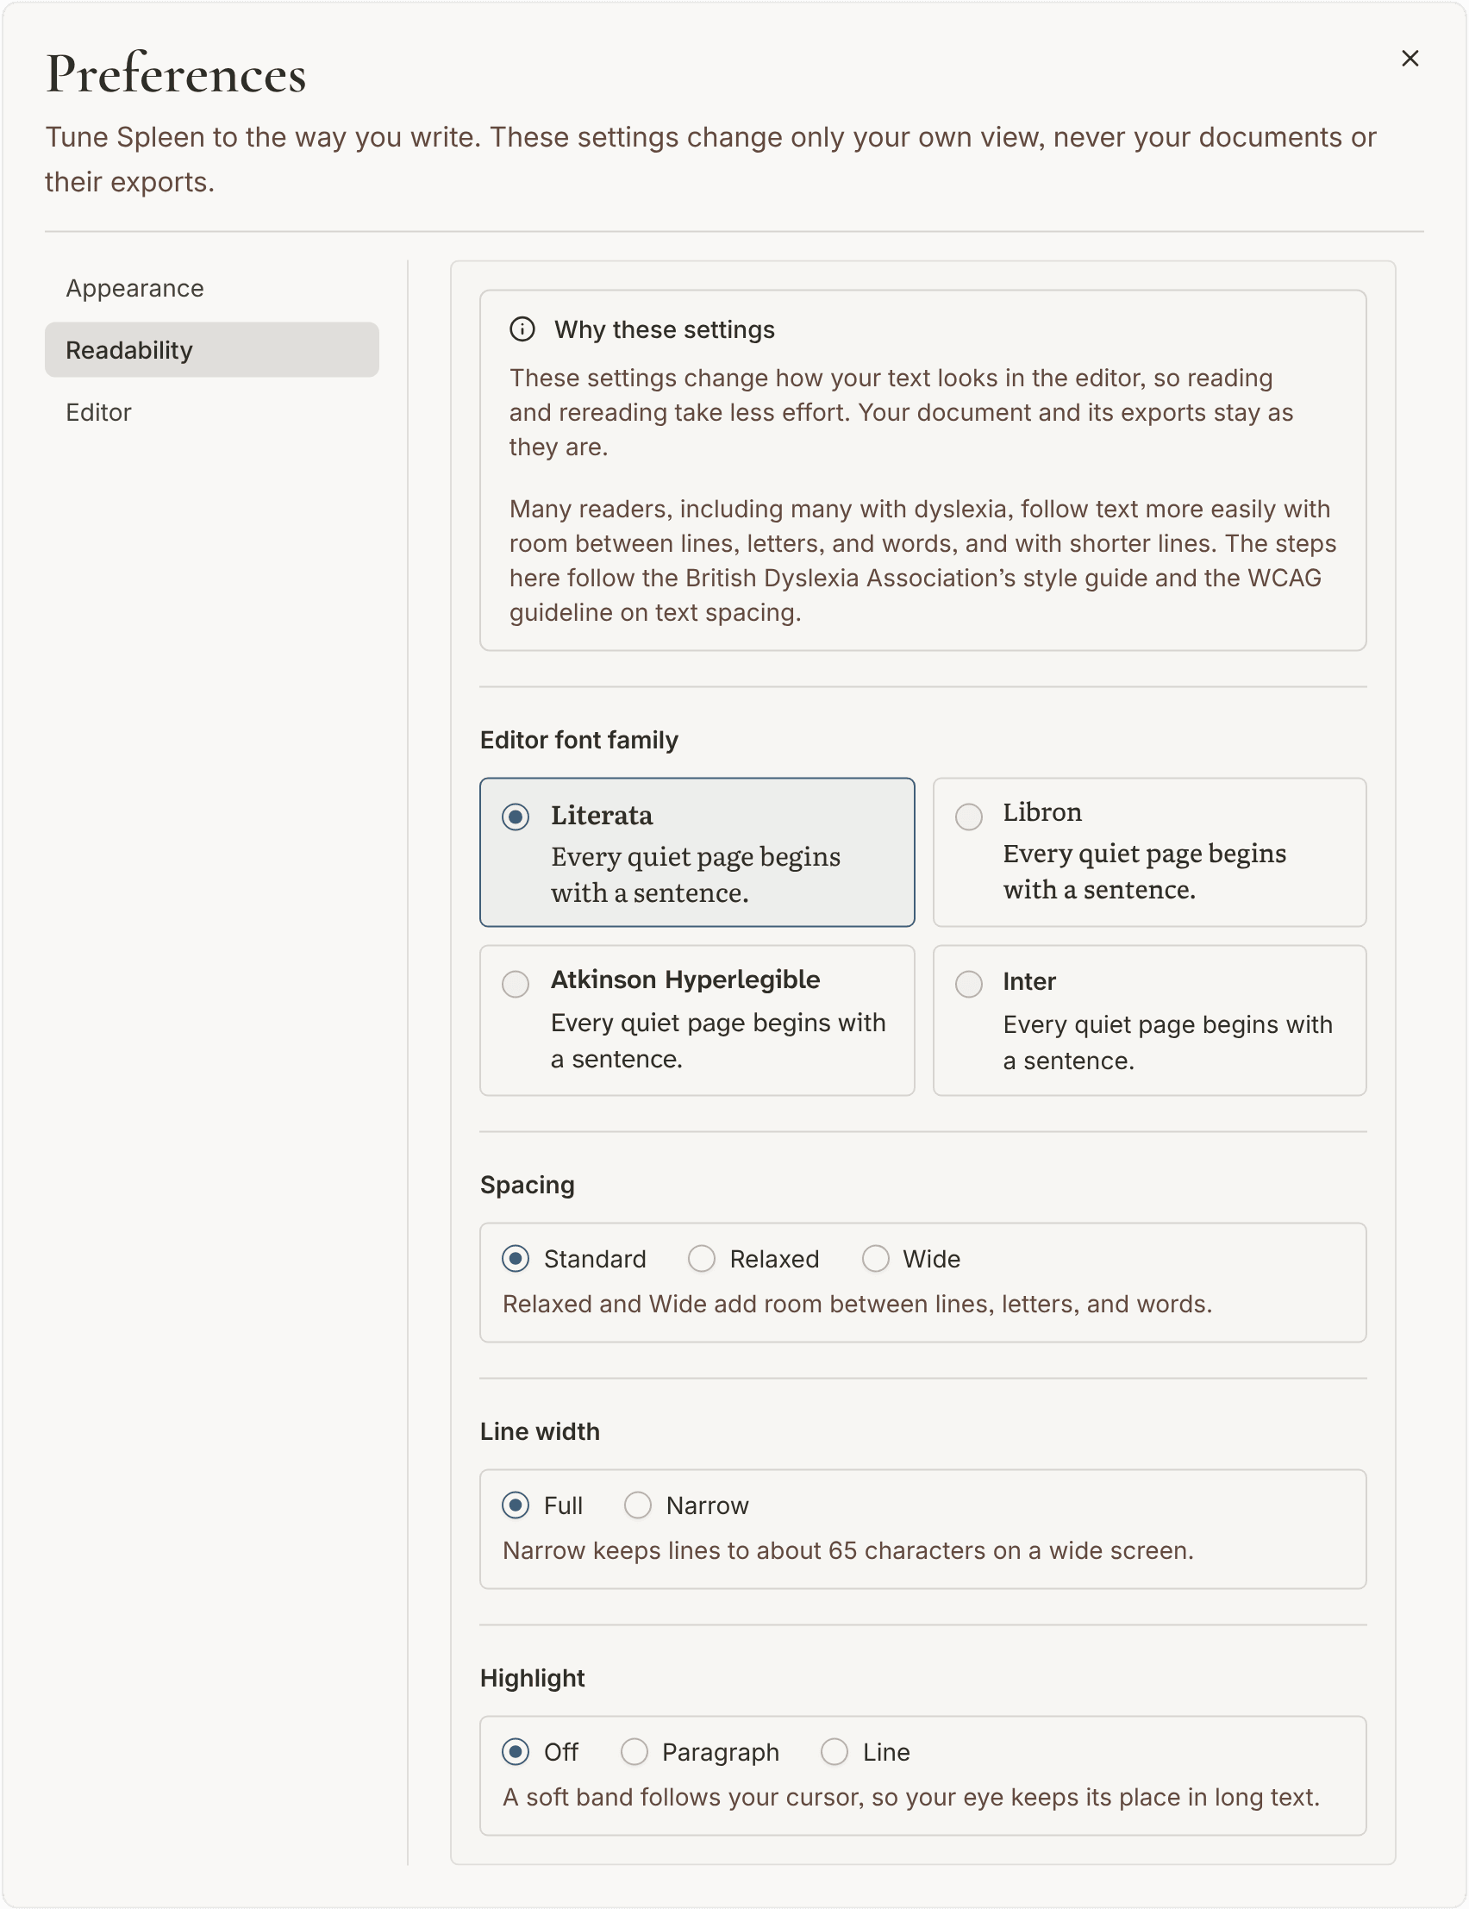
Task: Click the hint about Relaxed and Wide spacing
Action: 857,1304
